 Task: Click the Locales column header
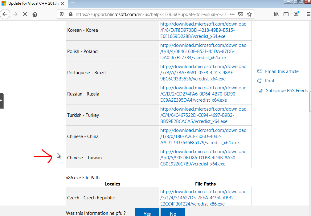pyautogui.click(x=112, y=184)
